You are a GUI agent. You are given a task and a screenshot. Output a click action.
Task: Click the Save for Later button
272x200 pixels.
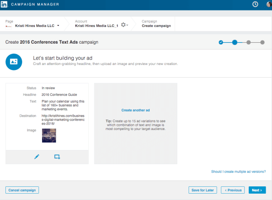203,190
